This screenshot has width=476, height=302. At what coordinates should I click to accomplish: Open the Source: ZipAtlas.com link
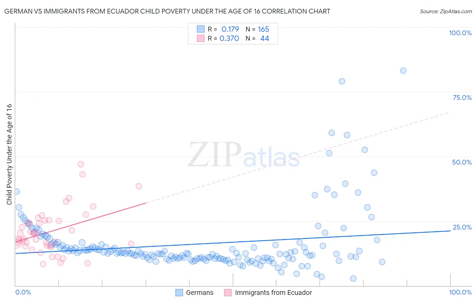(x=446, y=11)
